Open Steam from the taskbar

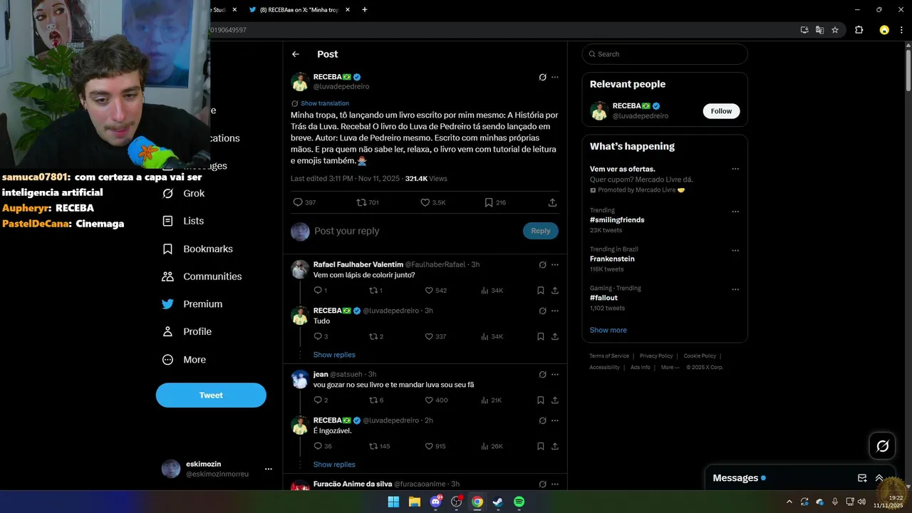(x=498, y=502)
